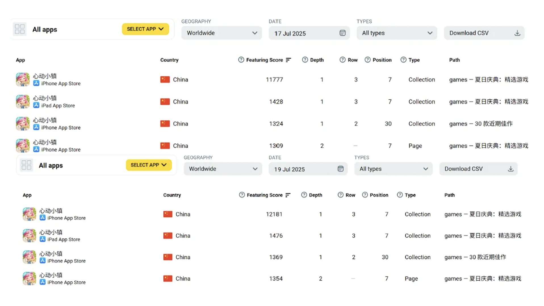
Task: Click app name 心动小镇 in the 12181 row
Action: (51, 211)
